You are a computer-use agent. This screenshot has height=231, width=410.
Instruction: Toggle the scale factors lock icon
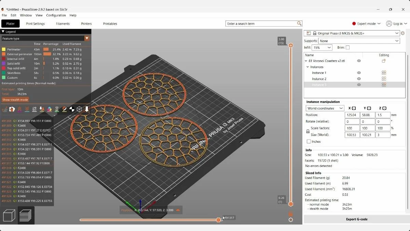pos(308,131)
